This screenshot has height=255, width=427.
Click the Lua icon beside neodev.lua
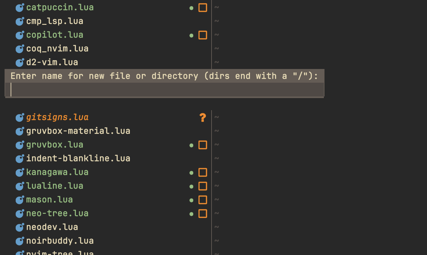click(x=20, y=227)
